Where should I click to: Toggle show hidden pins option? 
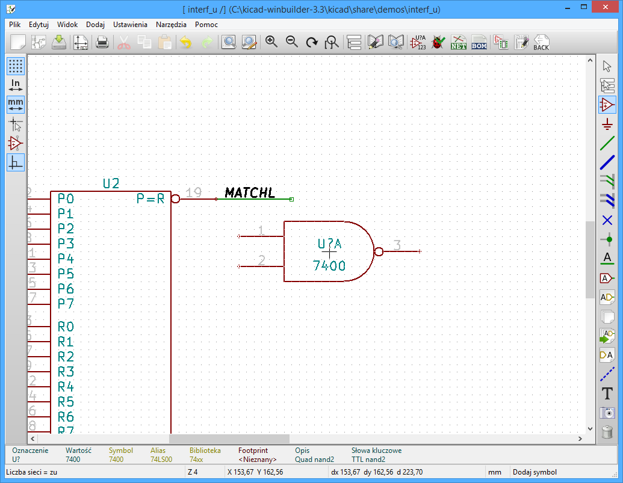click(16, 143)
